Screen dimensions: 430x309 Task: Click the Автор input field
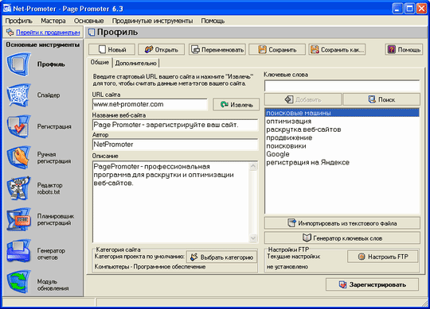(175, 145)
